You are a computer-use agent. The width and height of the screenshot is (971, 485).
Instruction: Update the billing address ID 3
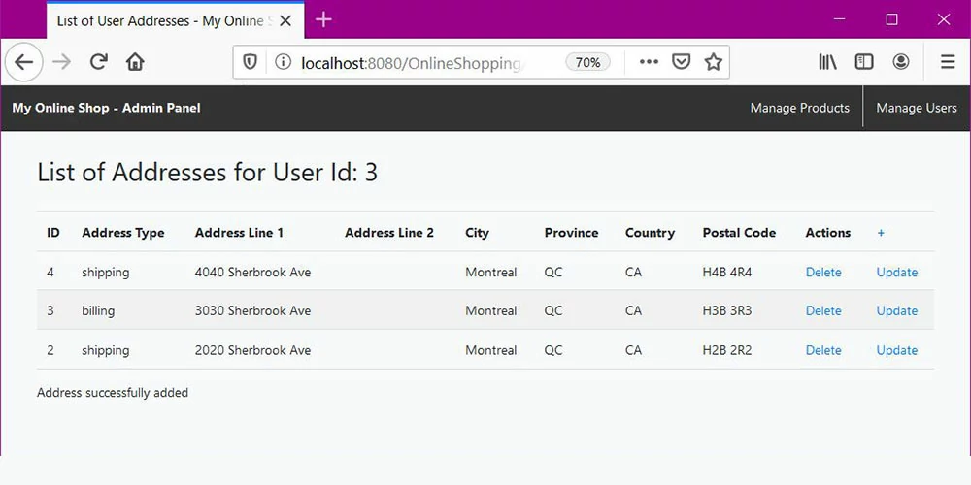896,310
